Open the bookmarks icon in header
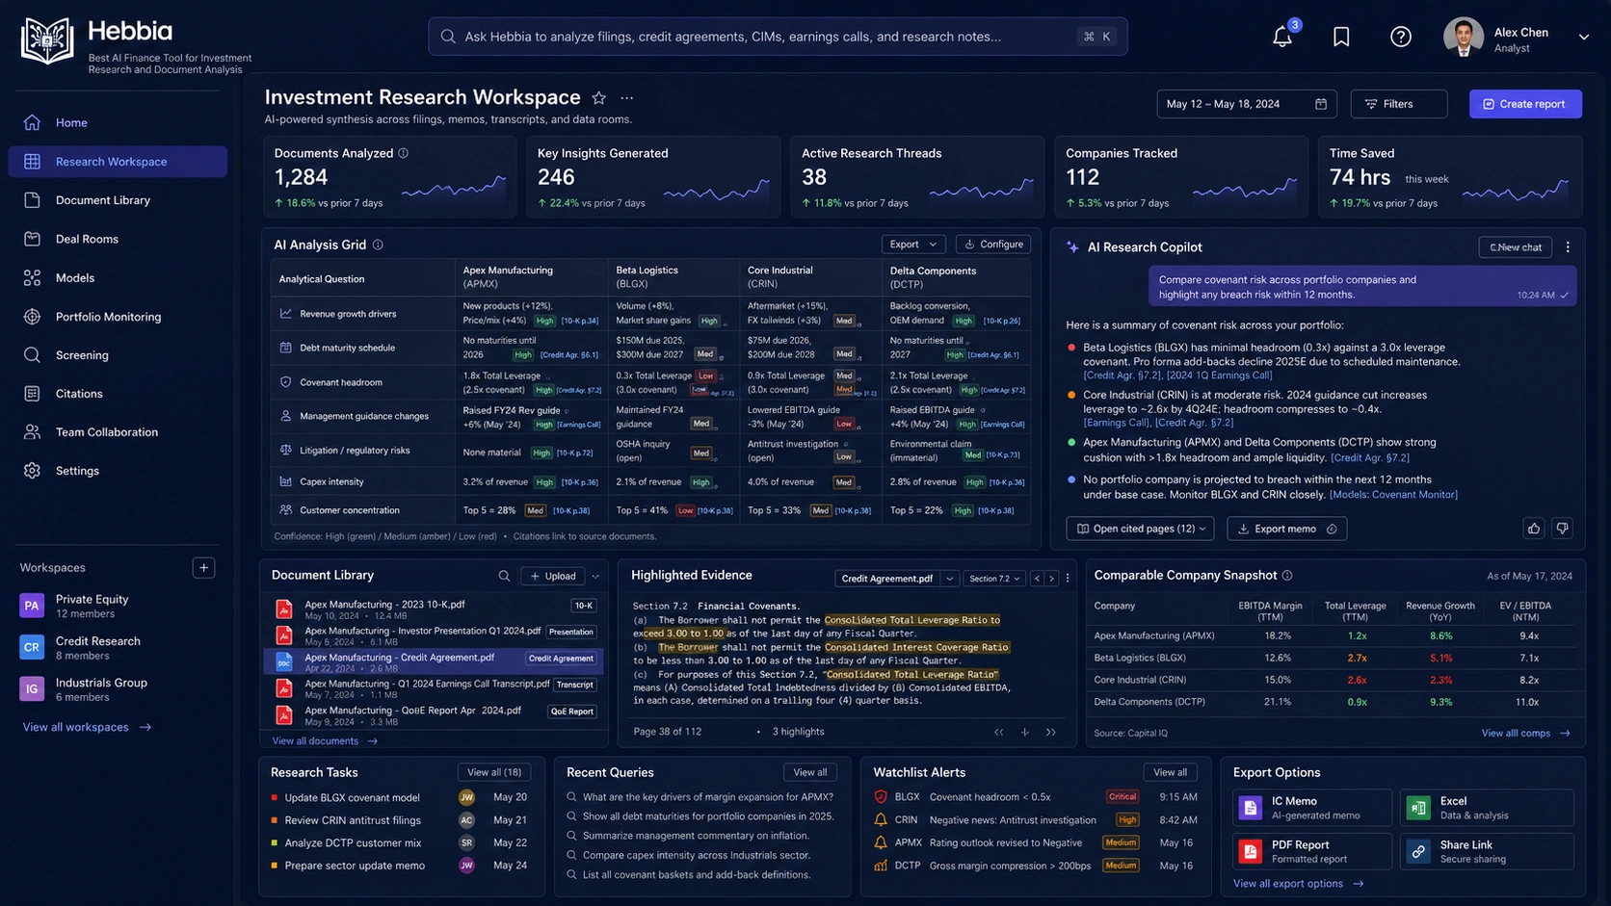Viewport: 1611px width, 906px height. 1341,37
